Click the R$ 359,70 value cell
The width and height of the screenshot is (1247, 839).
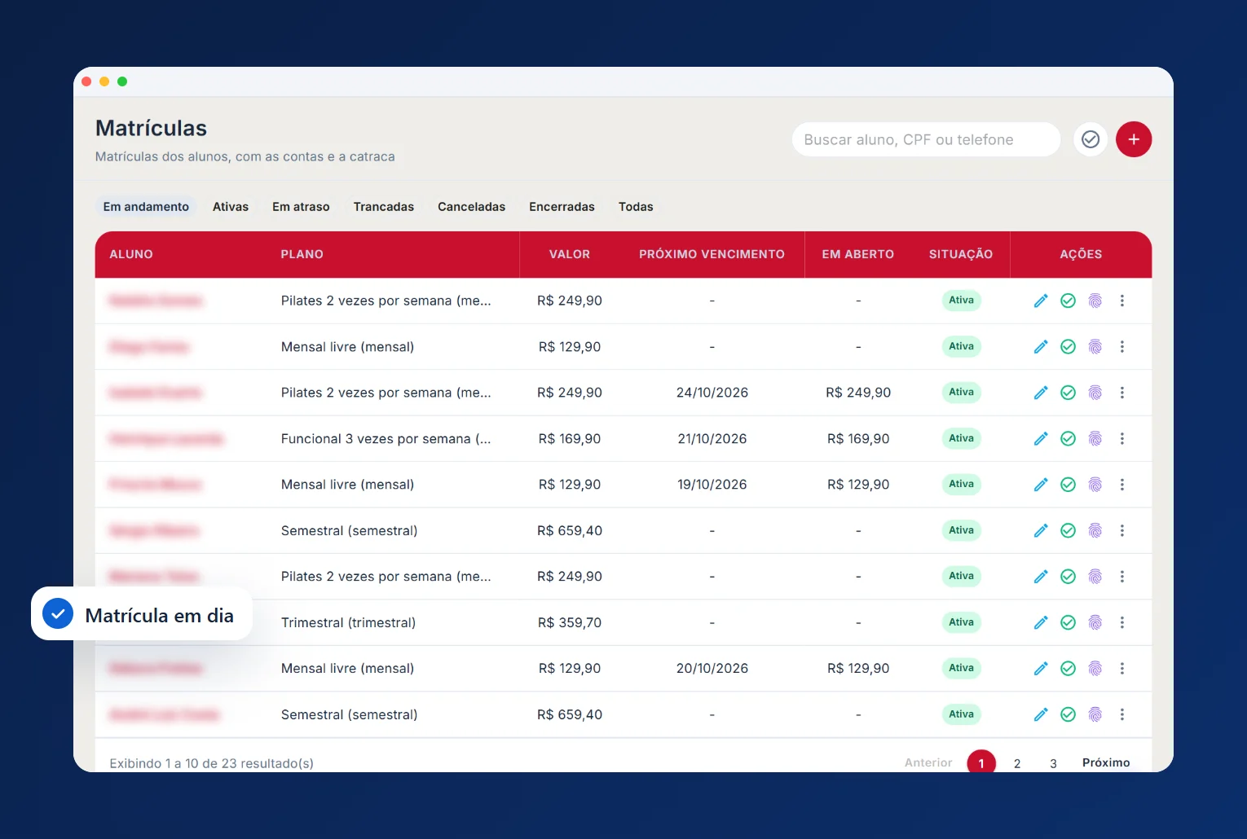click(x=570, y=622)
